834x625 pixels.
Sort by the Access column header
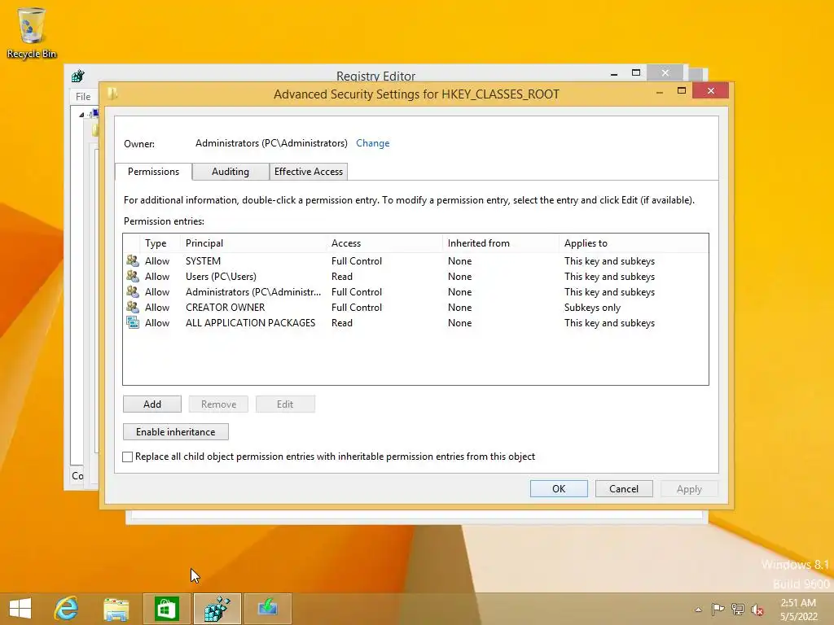click(x=384, y=243)
